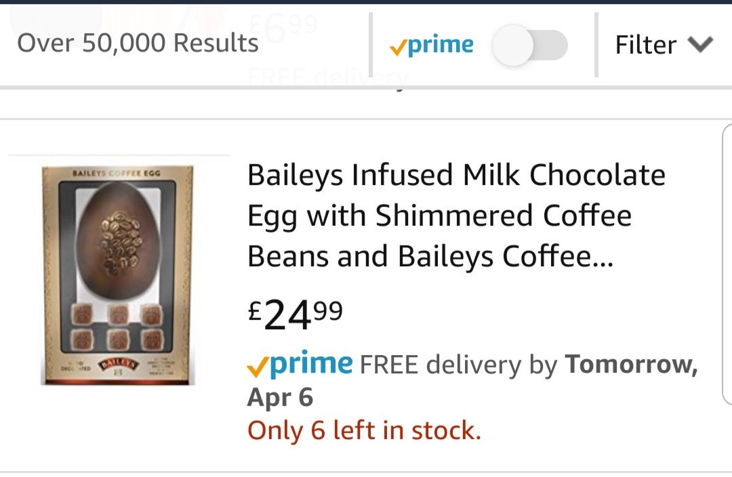The height and width of the screenshot is (477, 732).
Task: Select the Only 6 left in stock notice
Action: pyautogui.click(x=364, y=430)
